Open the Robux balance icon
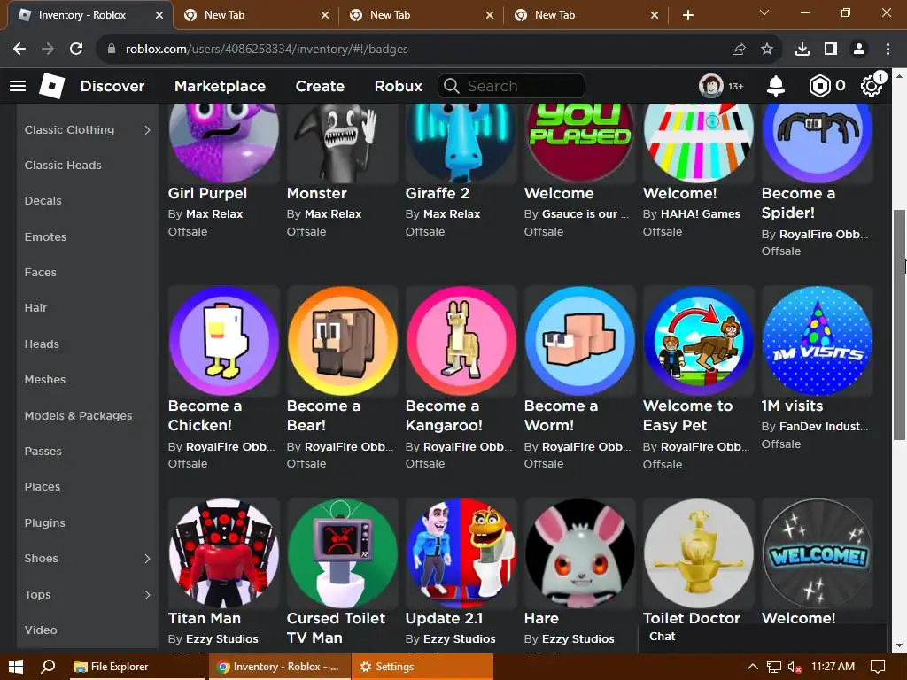The height and width of the screenshot is (680, 907). pyautogui.click(x=819, y=86)
